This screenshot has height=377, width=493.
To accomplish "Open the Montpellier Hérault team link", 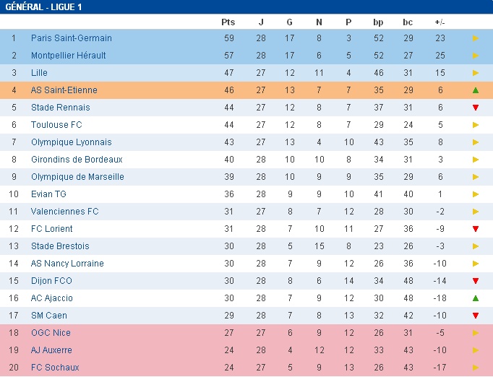I will coord(68,56).
